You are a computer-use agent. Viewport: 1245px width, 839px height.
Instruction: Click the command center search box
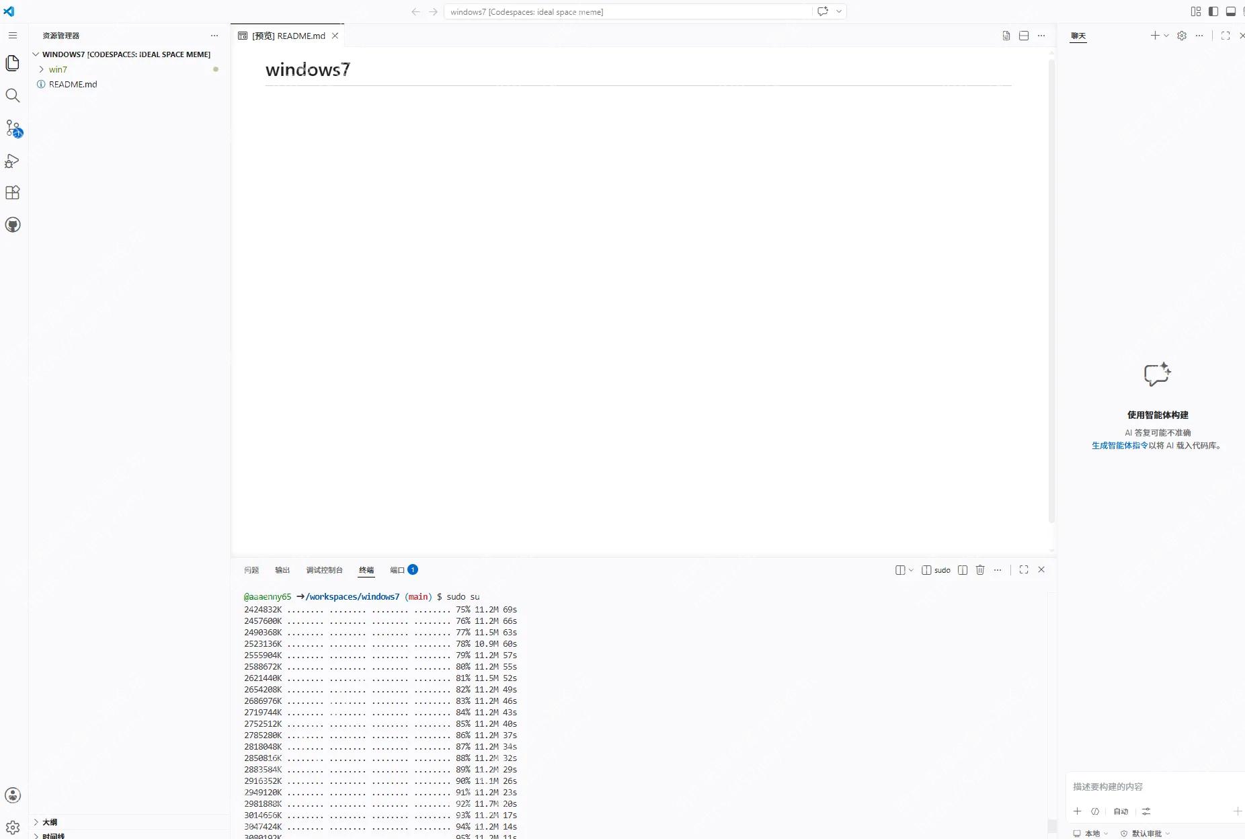click(627, 11)
